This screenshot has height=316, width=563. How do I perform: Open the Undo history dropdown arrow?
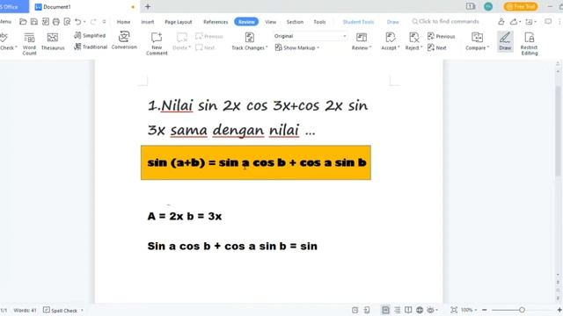tap(84, 22)
